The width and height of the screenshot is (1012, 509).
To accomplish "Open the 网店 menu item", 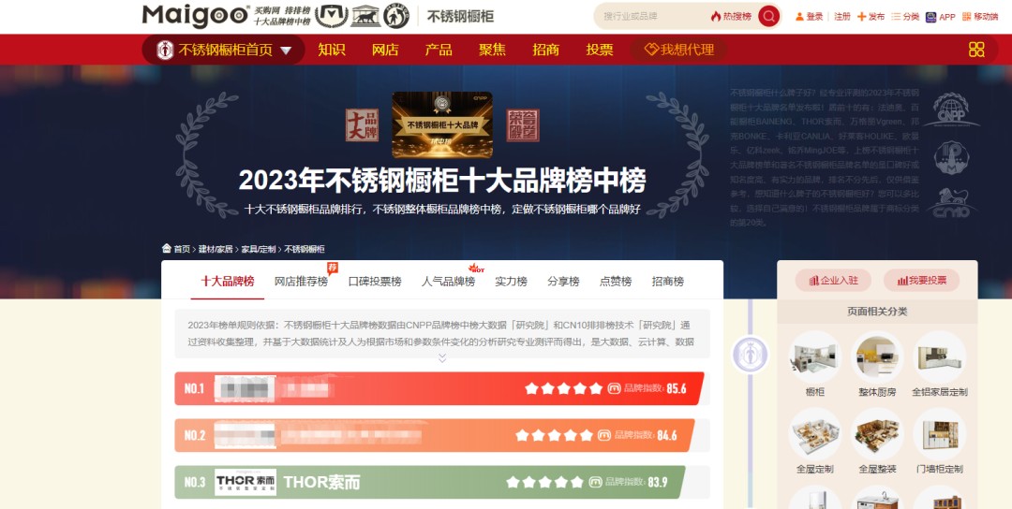I will coord(385,50).
